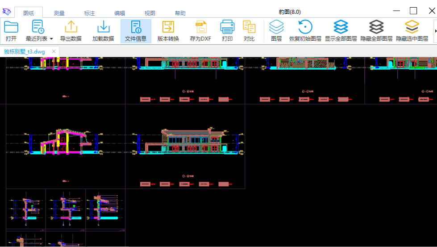Open the 对比 compare tool
The width and height of the screenshot is (437, 247).
[249, 28]
